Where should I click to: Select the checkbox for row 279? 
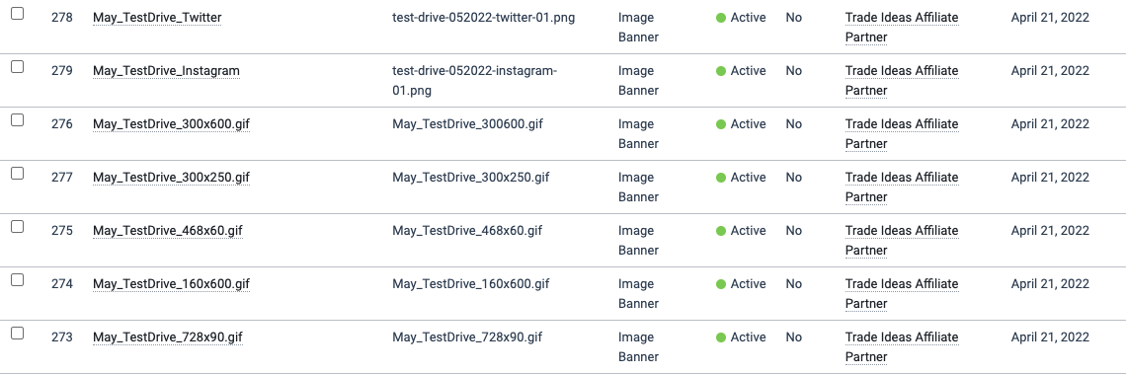pyautogui.click(x=17, y=67)
